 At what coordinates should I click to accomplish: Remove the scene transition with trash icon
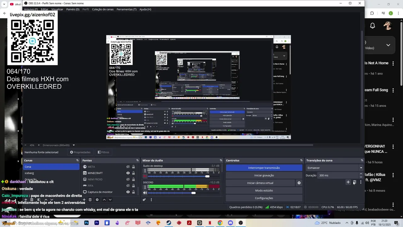(355, 182)
